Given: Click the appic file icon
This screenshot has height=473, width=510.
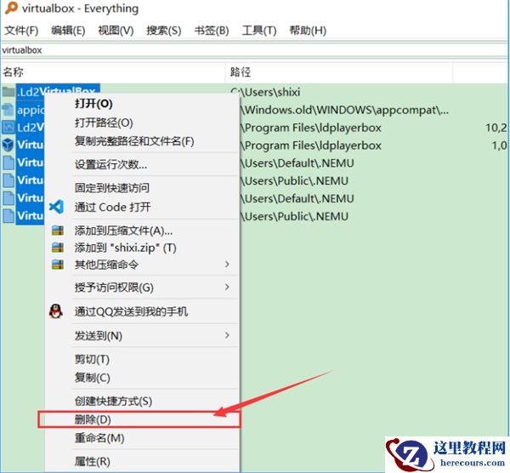Looking at the screenshot, I should click(x=8, y=110).
